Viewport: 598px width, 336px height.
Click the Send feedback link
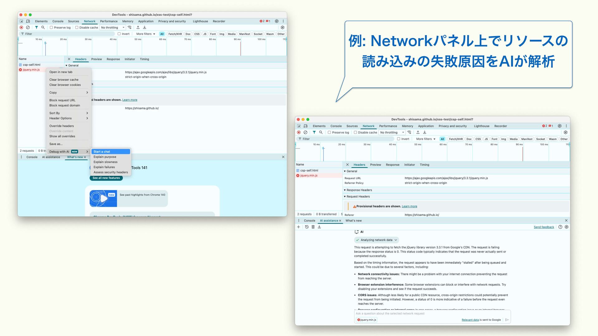[x=544, y=227]
